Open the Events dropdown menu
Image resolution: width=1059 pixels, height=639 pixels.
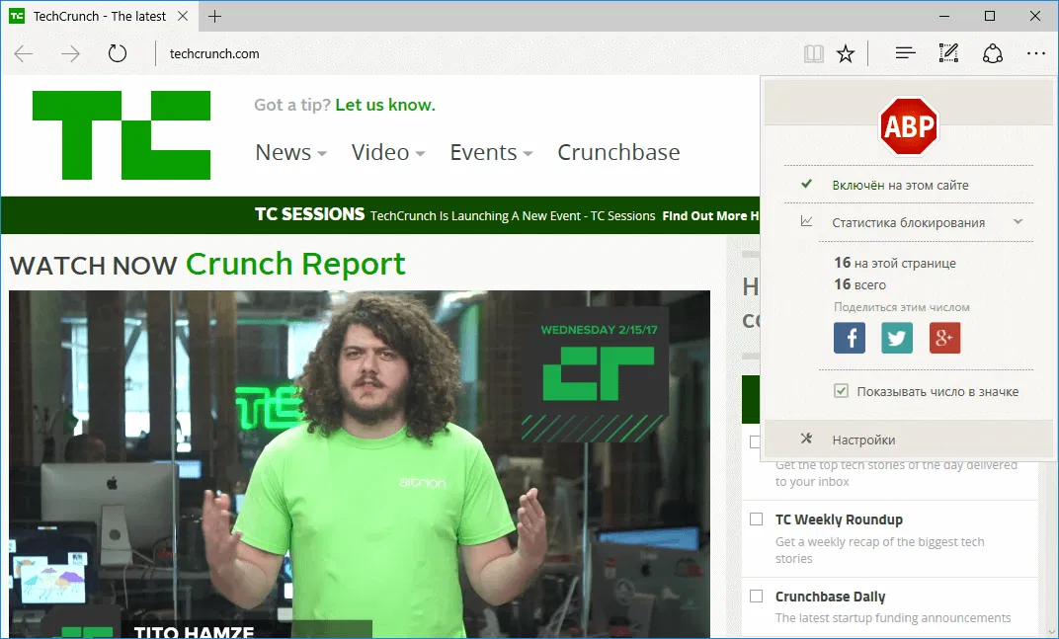[x=492, y=153]
